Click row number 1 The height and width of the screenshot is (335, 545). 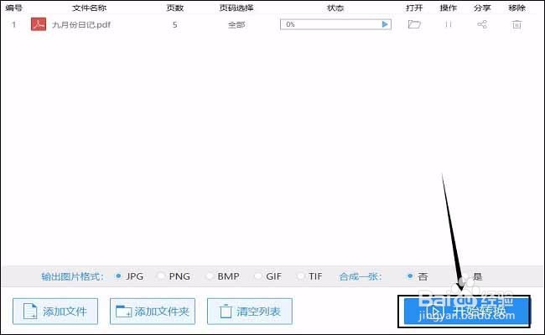(14, 24)
